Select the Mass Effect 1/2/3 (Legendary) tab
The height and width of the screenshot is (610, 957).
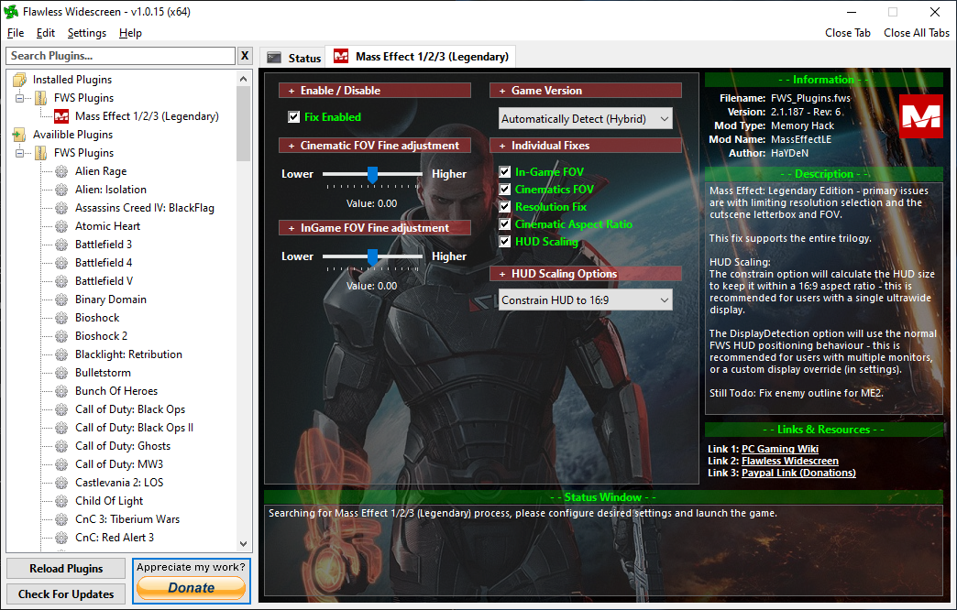421,56
